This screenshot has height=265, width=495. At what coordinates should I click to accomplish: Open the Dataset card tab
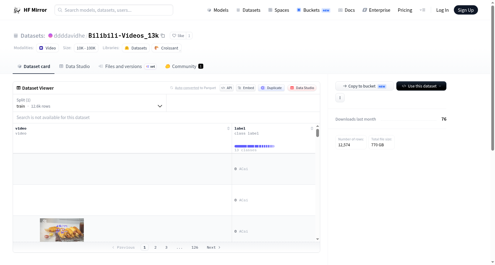34,66
